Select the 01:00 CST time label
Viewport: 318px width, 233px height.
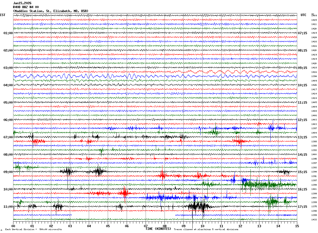pyautogui.click(x=8, y=33)
